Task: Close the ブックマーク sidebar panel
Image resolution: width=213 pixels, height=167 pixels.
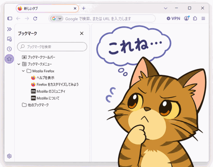Action: 82,33
